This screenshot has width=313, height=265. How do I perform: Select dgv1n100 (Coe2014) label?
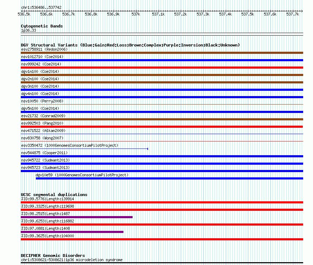click(x=40, y=71)
